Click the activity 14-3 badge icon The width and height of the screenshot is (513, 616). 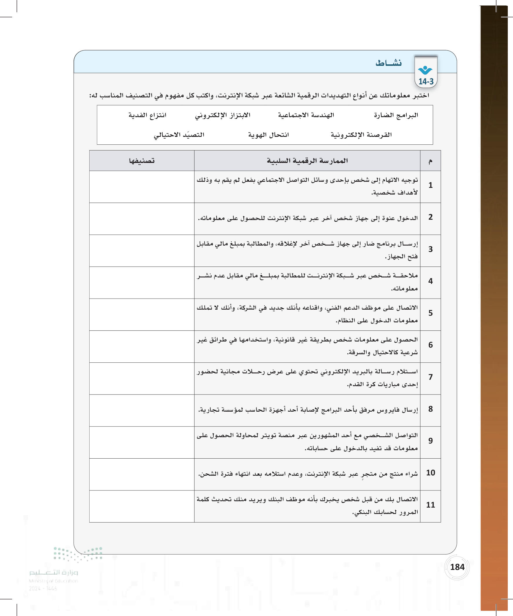tap(425, 72)
